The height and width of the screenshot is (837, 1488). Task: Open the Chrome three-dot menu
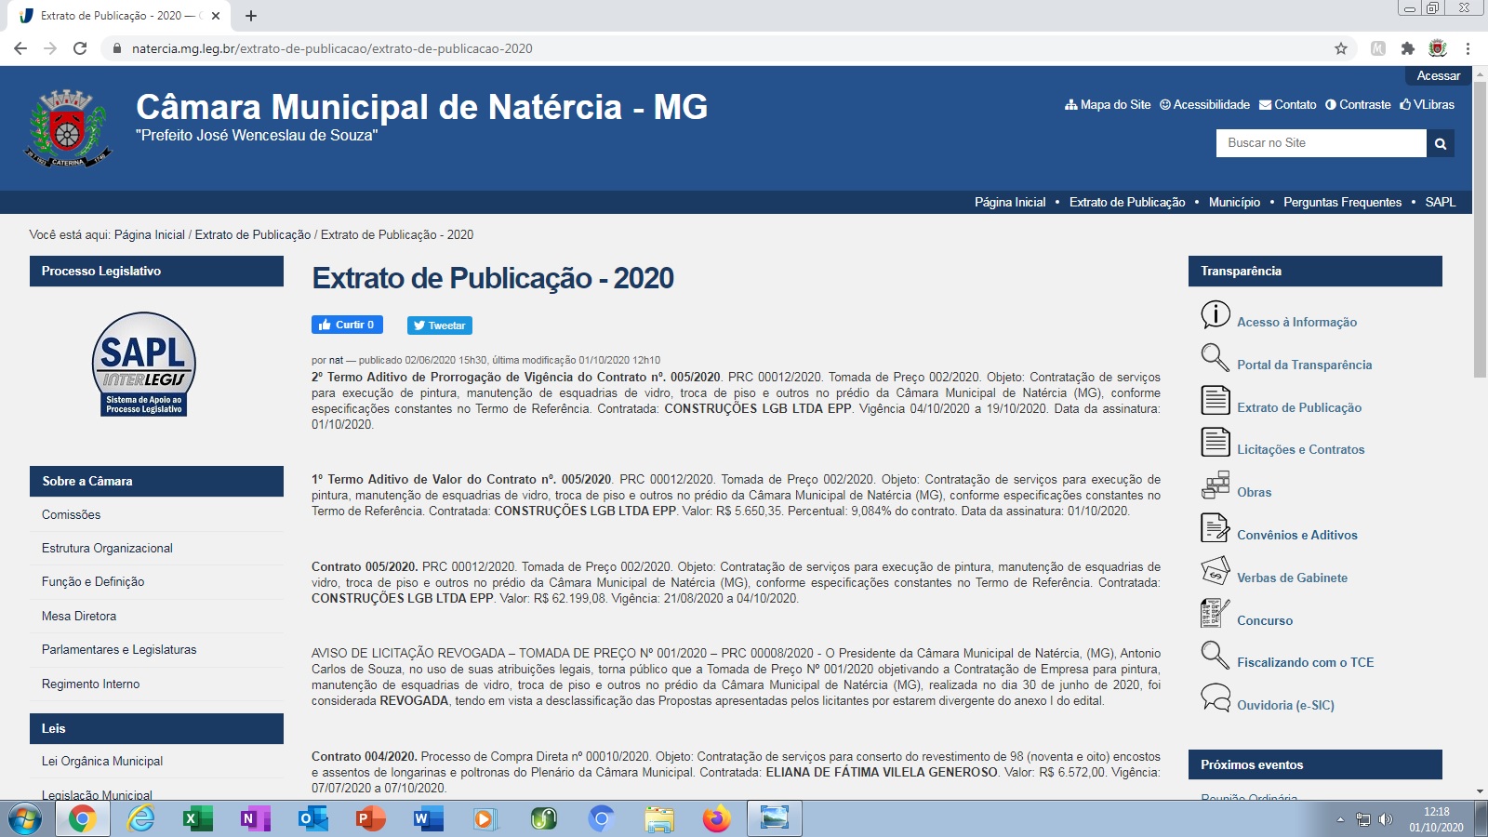(x=1468, y=48)
